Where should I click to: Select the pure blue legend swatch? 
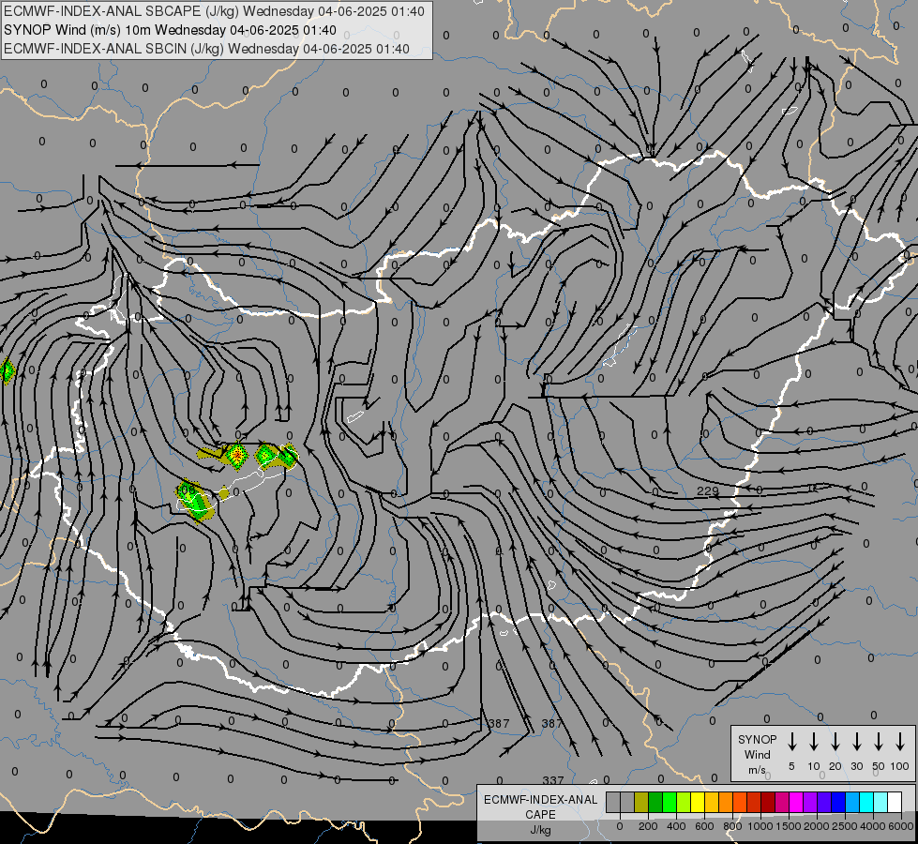[x=838, y=802]
